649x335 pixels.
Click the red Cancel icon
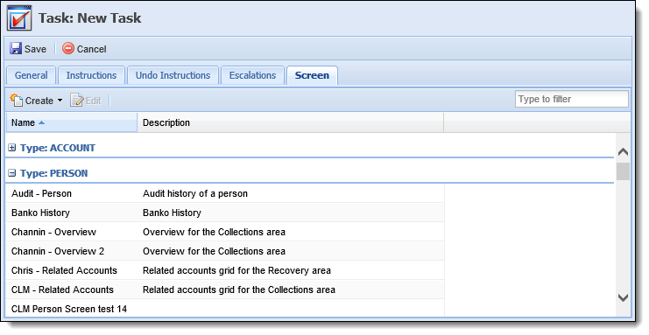[x=68, y=48]
